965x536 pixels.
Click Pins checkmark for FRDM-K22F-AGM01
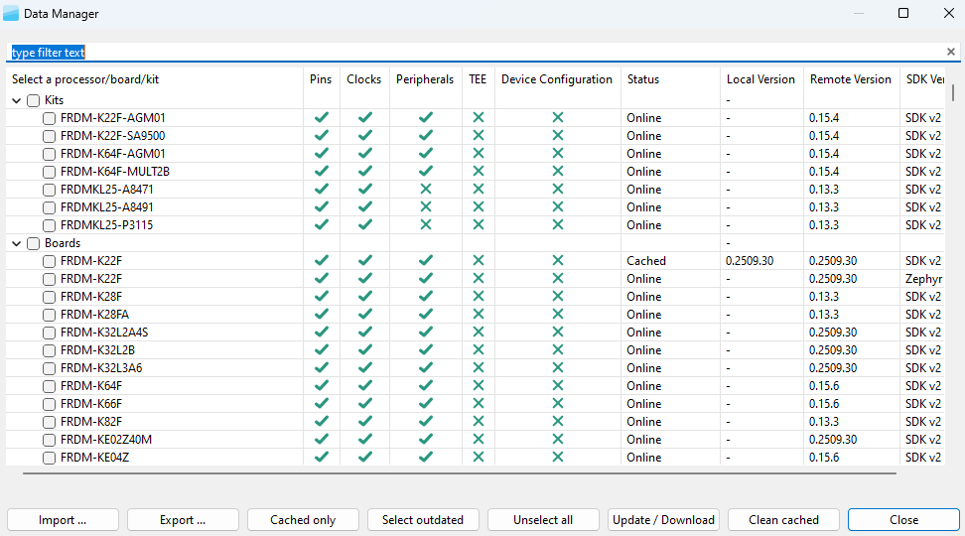pyautogui.click(x=322, y=117)
